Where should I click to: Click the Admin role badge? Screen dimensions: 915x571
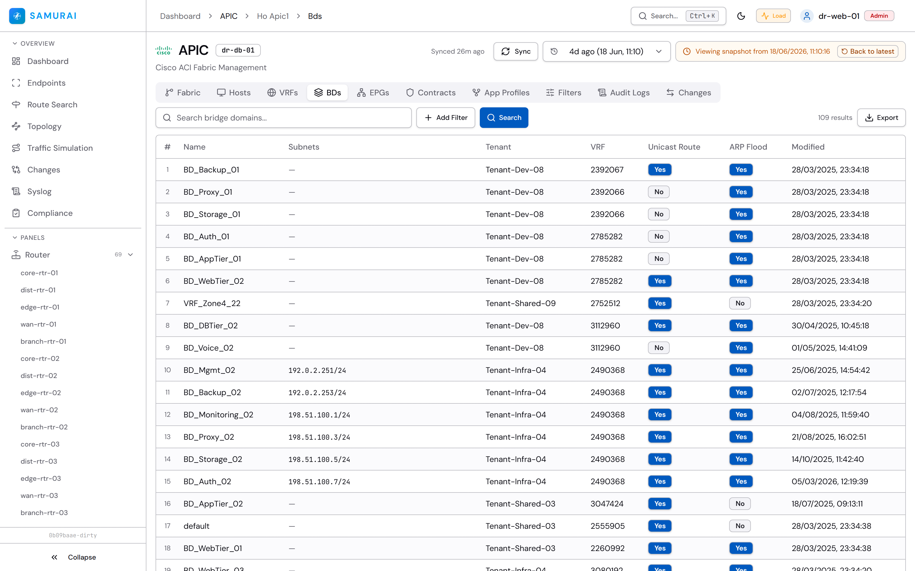coord(879,16)
